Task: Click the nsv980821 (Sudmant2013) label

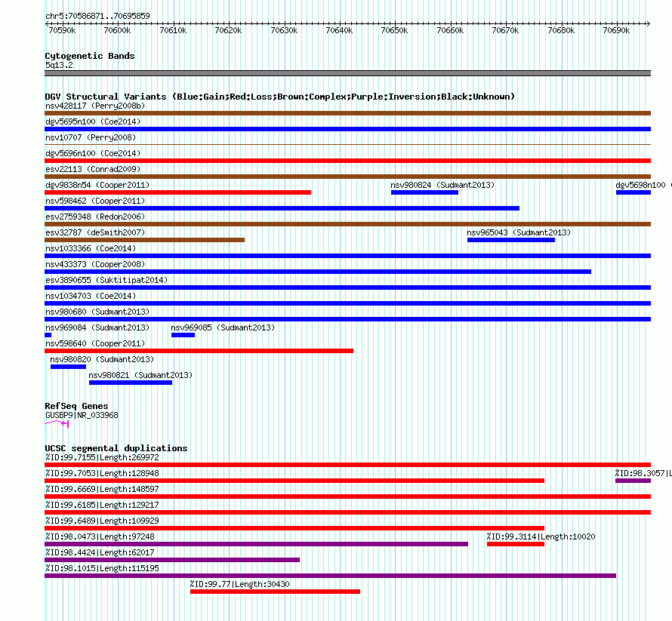Action: click(140, 375)
